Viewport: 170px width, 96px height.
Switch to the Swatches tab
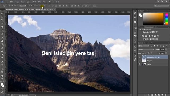146,11
